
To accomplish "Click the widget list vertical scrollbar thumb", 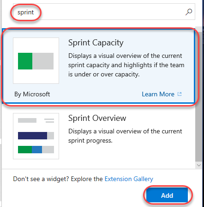I will [x=199, y=96].
